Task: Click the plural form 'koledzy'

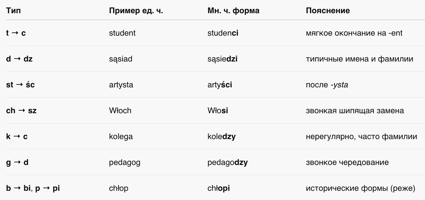Action: tap(221, 137)
